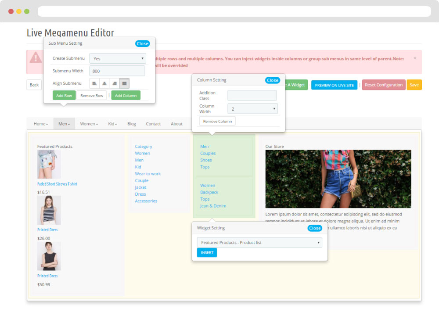Screen dimensions: 439x323
Task: Click Preview On Live Site button
Action: (334, 85)
